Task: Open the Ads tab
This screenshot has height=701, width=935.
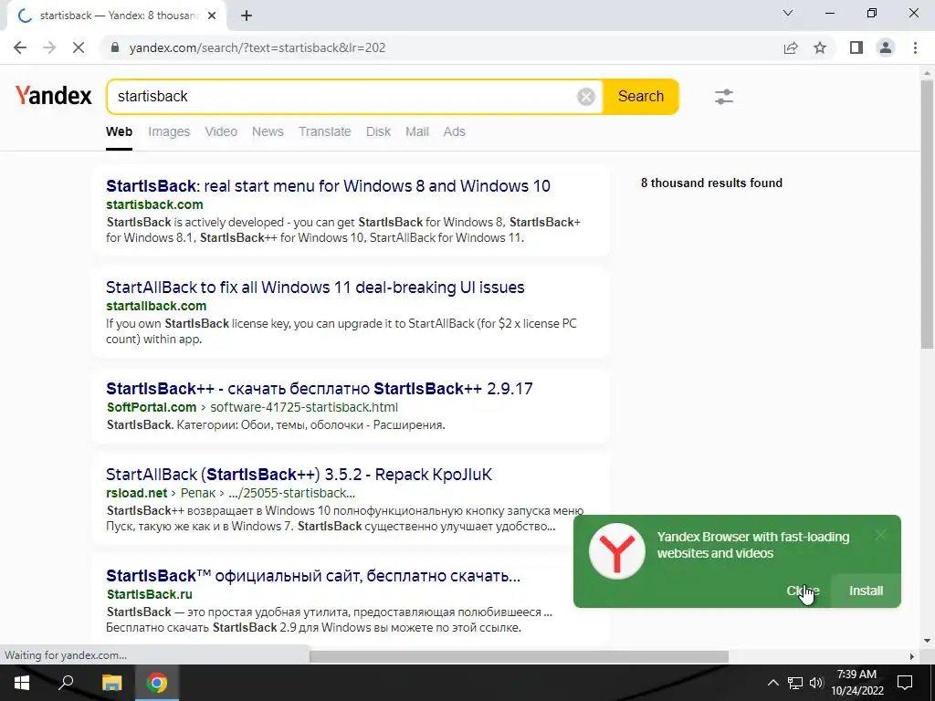Action: coord(455,131)
